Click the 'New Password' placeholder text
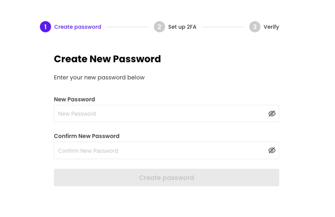This screenshot has width=335, height=217. [x=77, y=114]
